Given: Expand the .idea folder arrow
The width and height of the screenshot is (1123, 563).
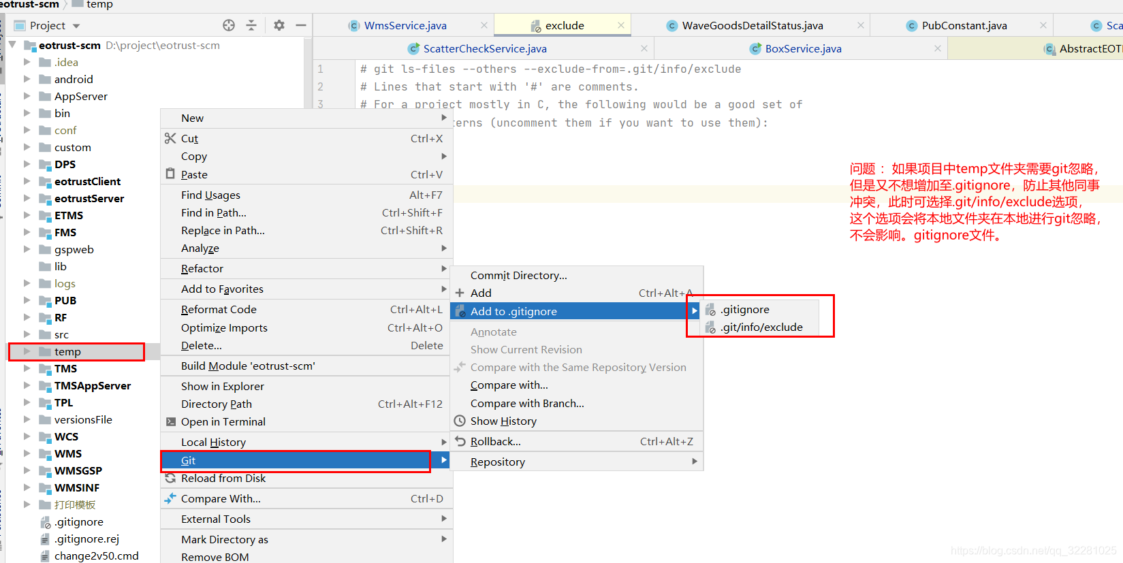Looking at the screenshot, I should point(27,62).
